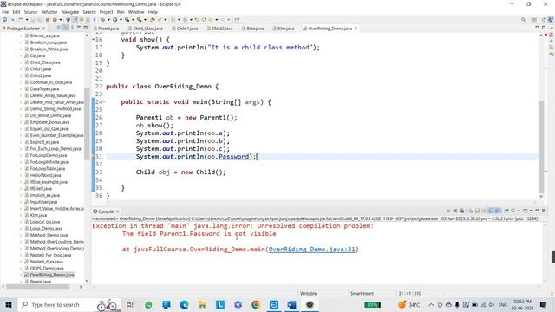Viewport: 555px width, 312px height.
Task: Open the Open Console dropdown arrow
Action: coord(531,211)
